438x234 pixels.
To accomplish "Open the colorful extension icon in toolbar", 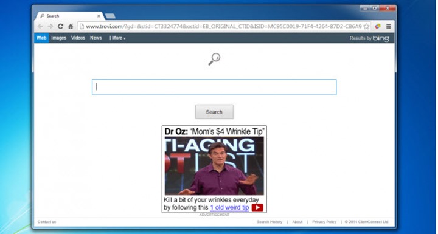I will tap(378, 26).
